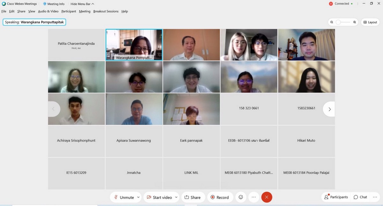Open the Layout dropdown
The height and width of the screenshot is (206, 383).
pyautogui.click(x=370, y=22)
